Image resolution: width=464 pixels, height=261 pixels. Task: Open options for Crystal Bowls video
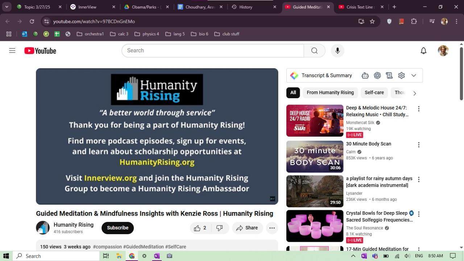419,214
